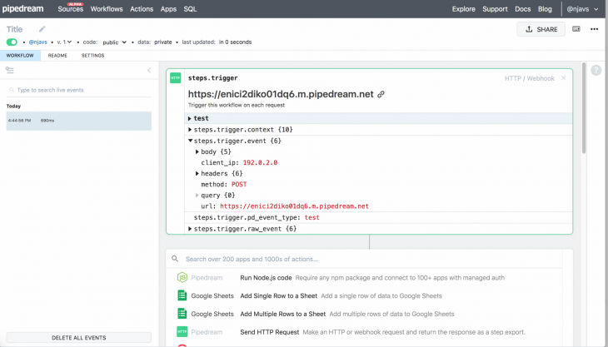Open the version v. 1 dropdown
This screenshot has width=608, height=347.
point(63,42)
